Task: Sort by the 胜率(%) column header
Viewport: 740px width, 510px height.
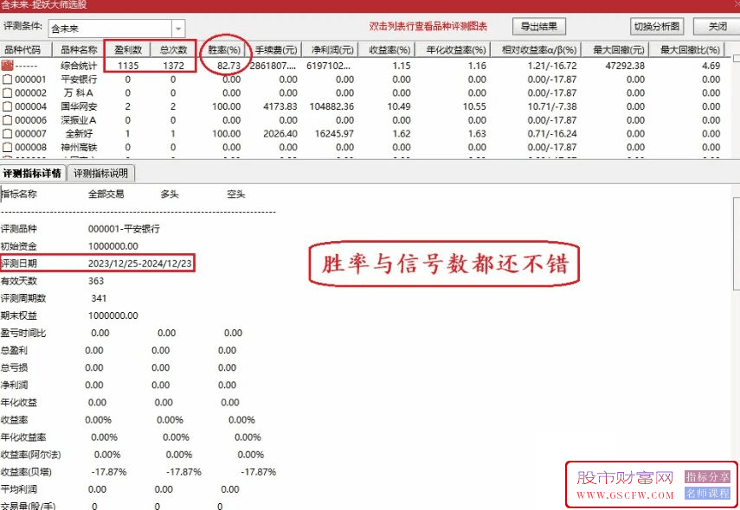Action: pos(224,49)
